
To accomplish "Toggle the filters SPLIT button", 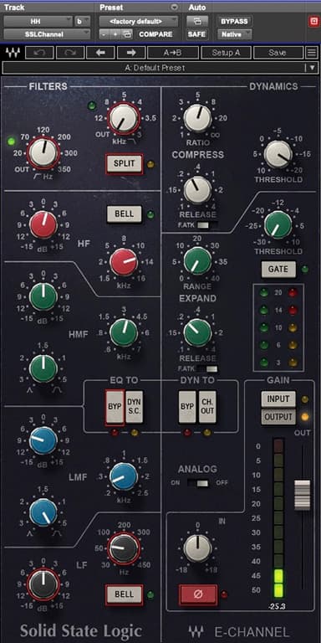I will click(124, 163).
